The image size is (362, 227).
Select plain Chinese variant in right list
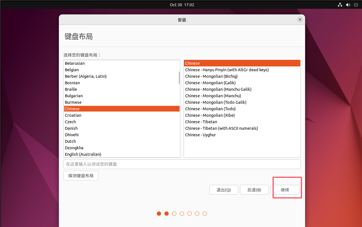pyautogui.click(x=242, y=63)
